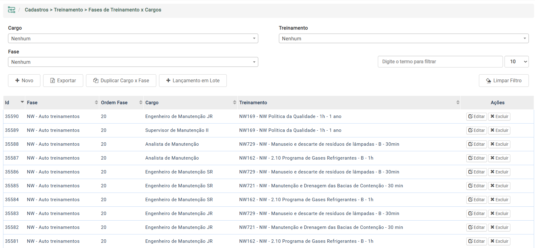The width and height of the screenshot is (535, 248).
Task: Open the Cargo dropdown
Action: (x=133, y=39)
